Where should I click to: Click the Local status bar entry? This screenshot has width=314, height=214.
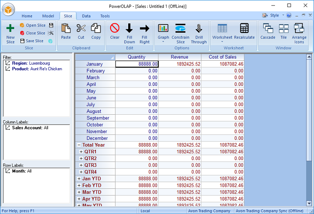click(145, 211)
